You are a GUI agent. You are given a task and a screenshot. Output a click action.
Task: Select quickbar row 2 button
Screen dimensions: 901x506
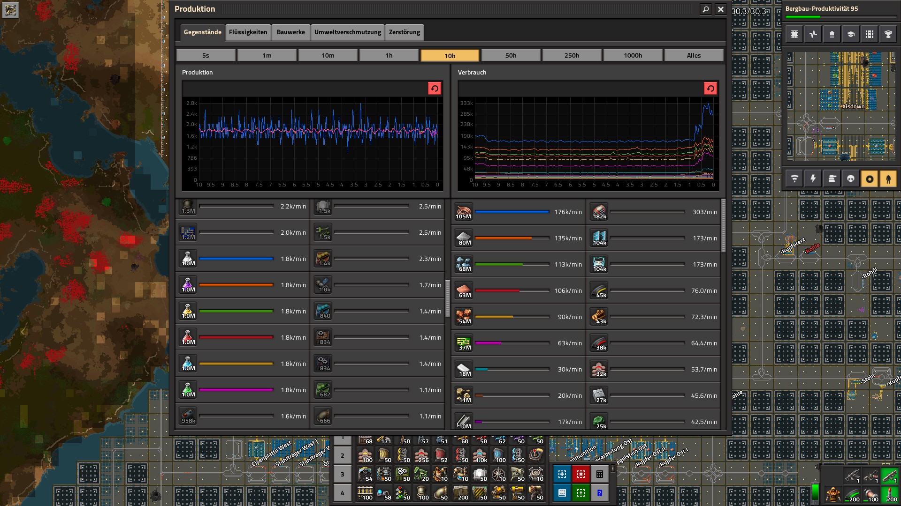[x=343, y=455]
